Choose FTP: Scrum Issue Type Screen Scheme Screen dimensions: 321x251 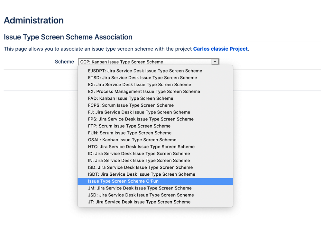[x=155, y=126]
